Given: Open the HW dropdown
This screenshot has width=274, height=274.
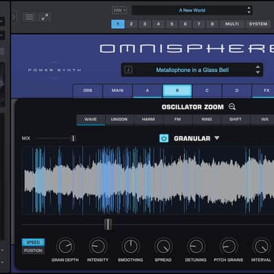Looking at the screenshot, I should point(119,10).
